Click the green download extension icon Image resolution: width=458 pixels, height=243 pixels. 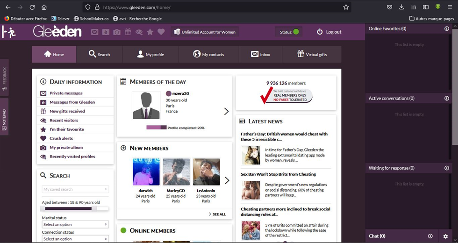(437, 7)
